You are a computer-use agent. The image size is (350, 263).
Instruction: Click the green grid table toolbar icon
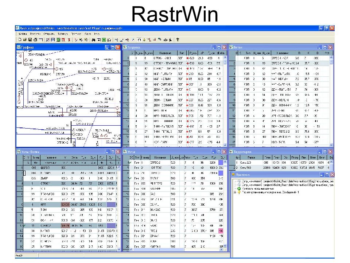pyautogui.click(x=104, y=40)
